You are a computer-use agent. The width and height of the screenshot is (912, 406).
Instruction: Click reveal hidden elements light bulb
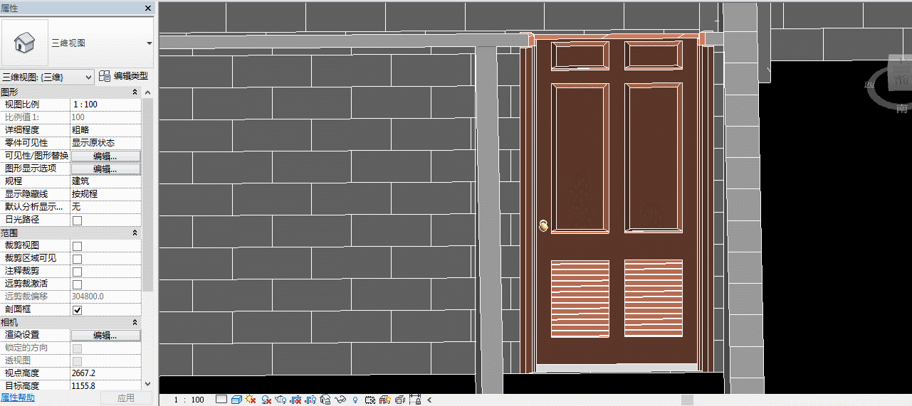(x=355, y=400)
